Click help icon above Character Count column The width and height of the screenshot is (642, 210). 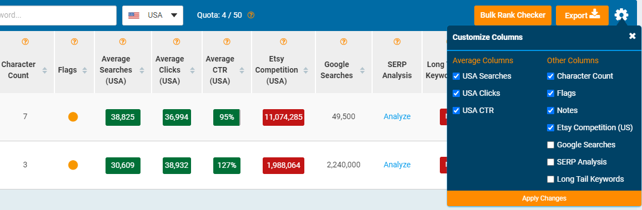[x=25, y=41]
